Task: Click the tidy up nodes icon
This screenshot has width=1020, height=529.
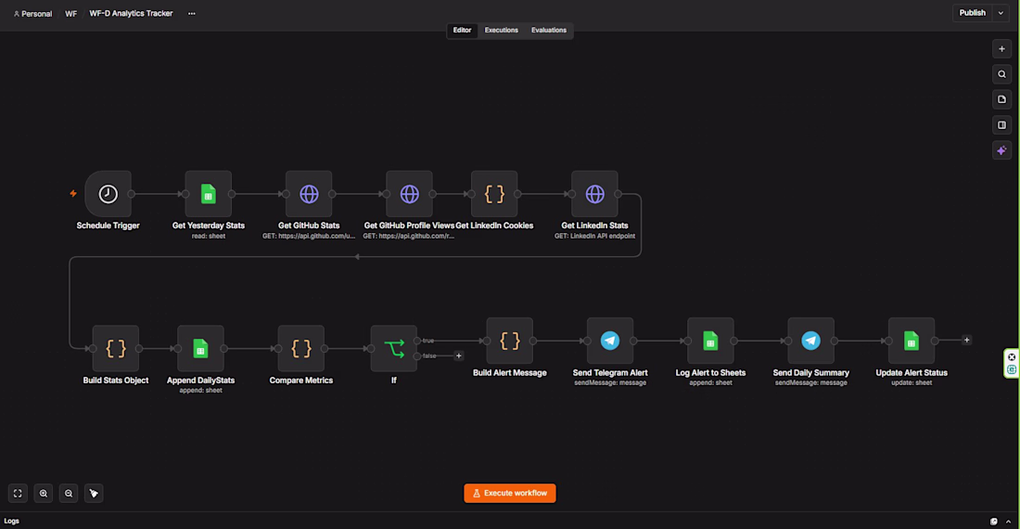Action: 94,493
